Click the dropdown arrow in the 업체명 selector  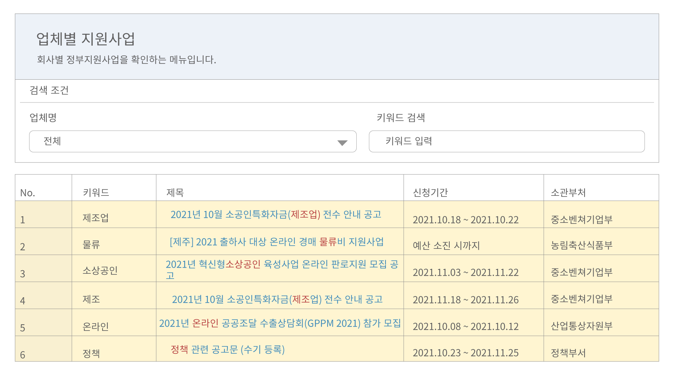342,142
